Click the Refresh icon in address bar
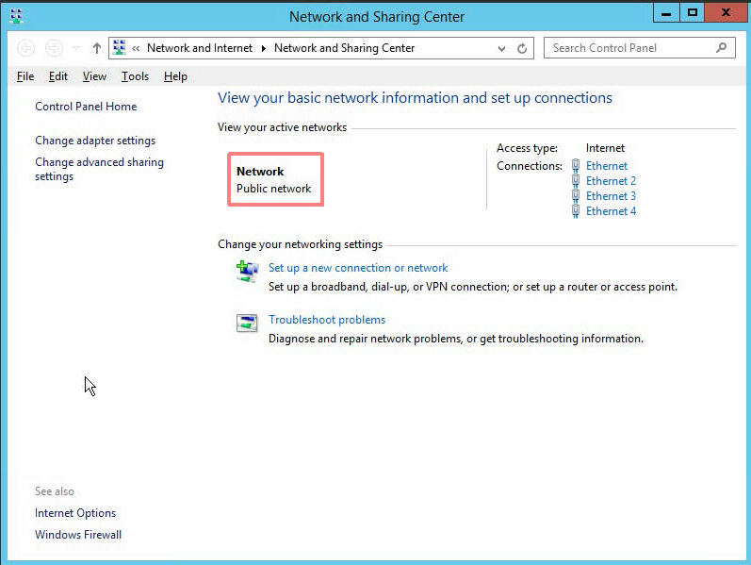The image size is (751, 565). tap(522, 48)
